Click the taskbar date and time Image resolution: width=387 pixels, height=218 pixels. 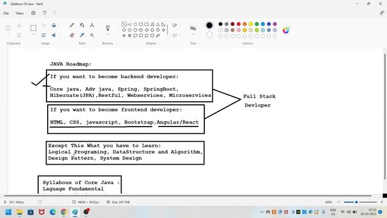click(x=369, y=212)
